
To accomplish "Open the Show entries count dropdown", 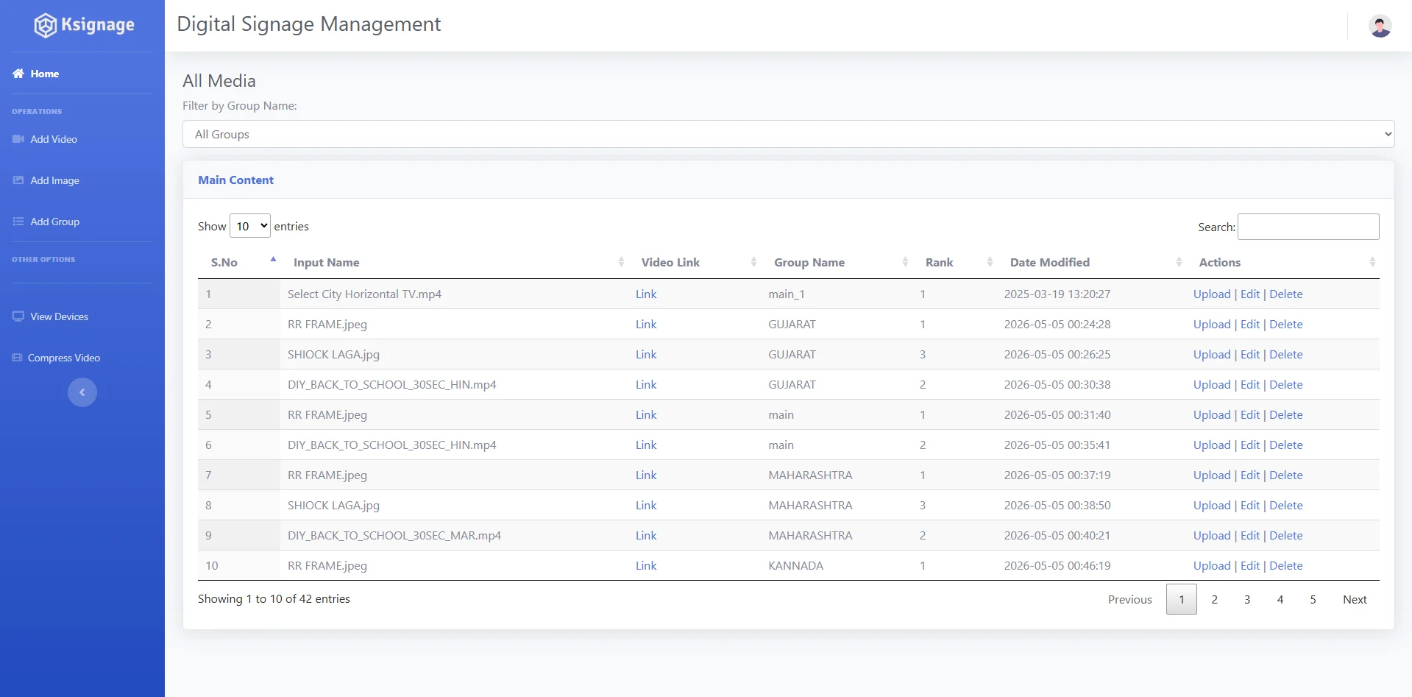I will [250, 226].
